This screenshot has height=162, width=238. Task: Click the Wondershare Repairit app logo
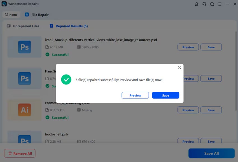[4, 4]
